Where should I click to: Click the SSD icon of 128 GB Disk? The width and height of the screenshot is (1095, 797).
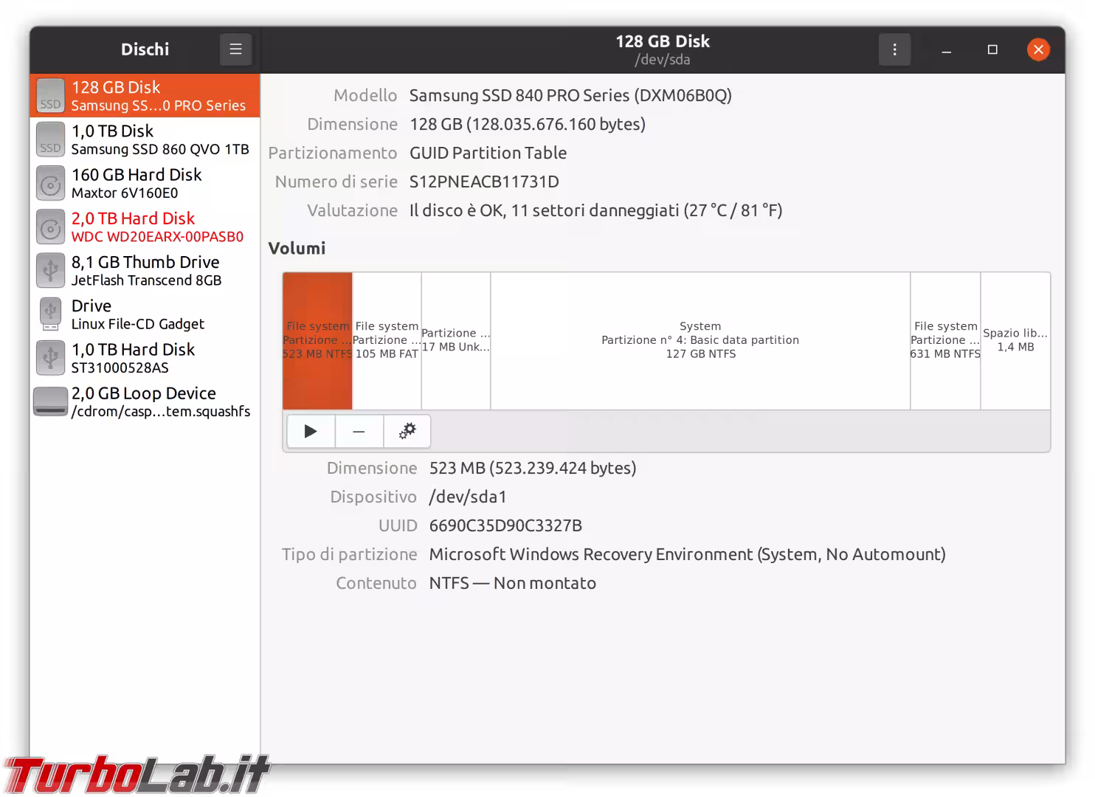click(50, 96)
